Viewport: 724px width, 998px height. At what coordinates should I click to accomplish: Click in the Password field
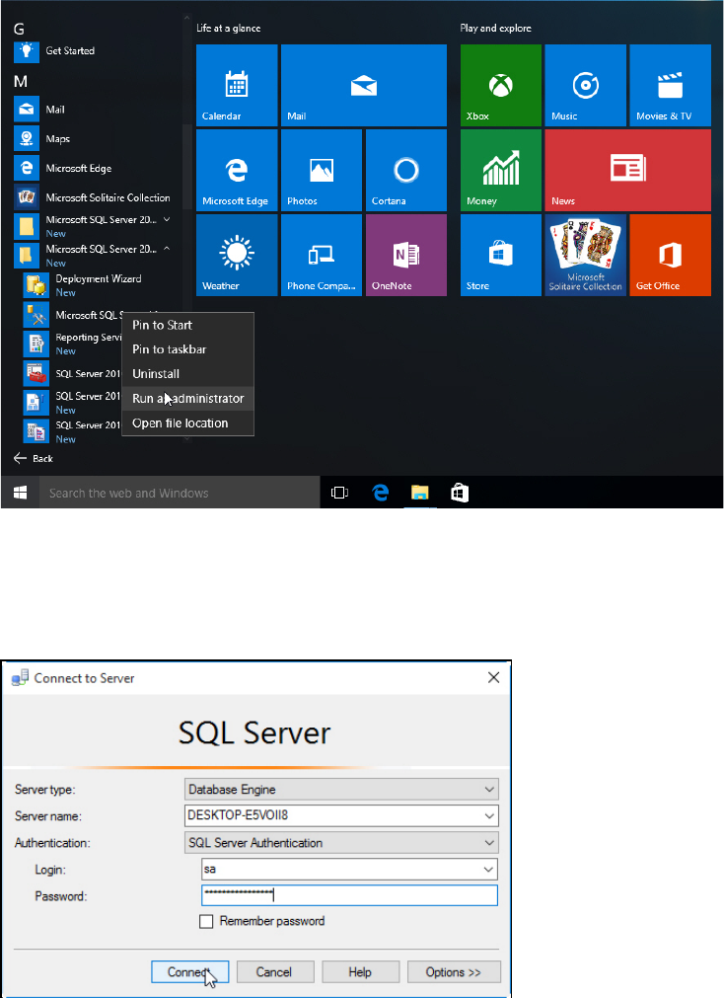pyautogui.click(x=349, y=895)
